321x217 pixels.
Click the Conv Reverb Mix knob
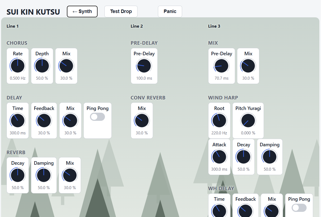coord(142,121)
